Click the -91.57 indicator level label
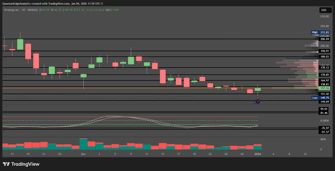335x171 pixels. tap(324, 132)
